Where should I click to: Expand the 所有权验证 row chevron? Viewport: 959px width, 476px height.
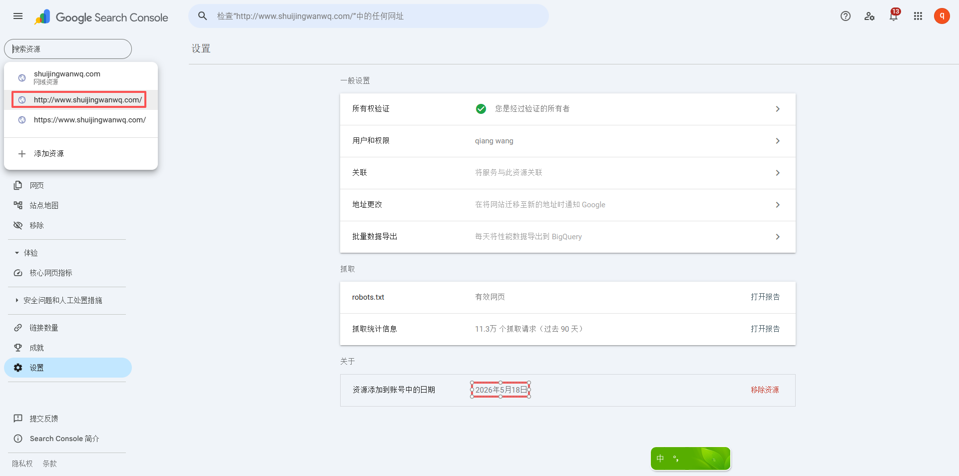click(778, 109)
